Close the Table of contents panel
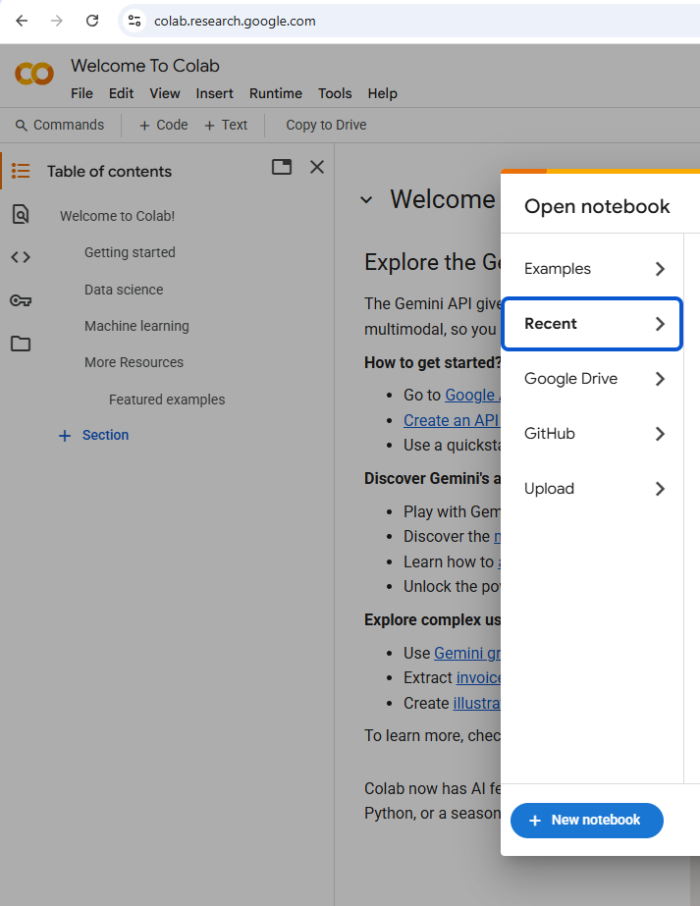700x906 pixels. [x=317, y=167]
